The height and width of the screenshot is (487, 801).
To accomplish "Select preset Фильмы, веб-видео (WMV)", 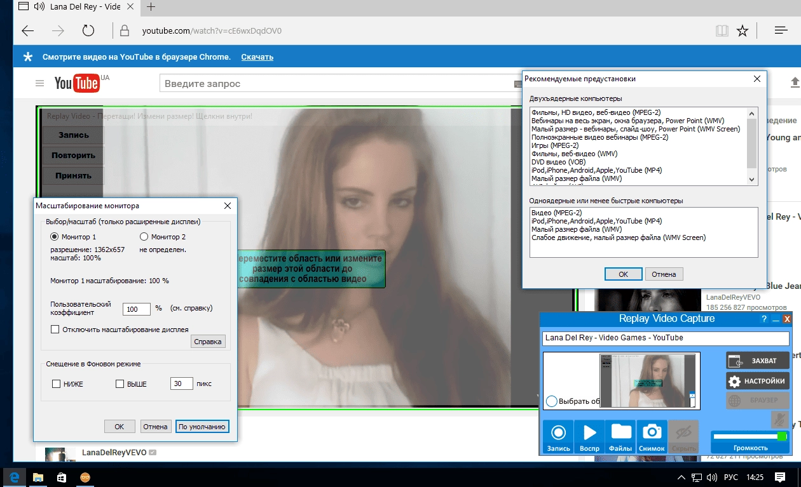I will coord(574,154).
